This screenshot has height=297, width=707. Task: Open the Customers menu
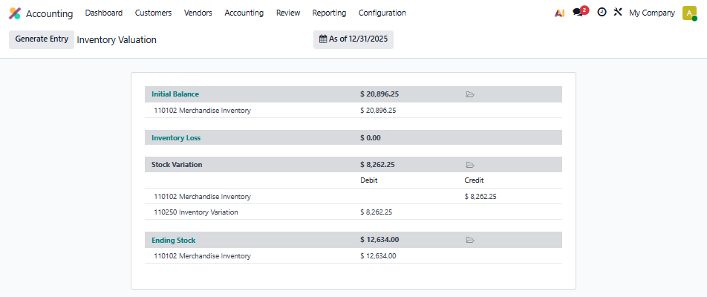153,13
